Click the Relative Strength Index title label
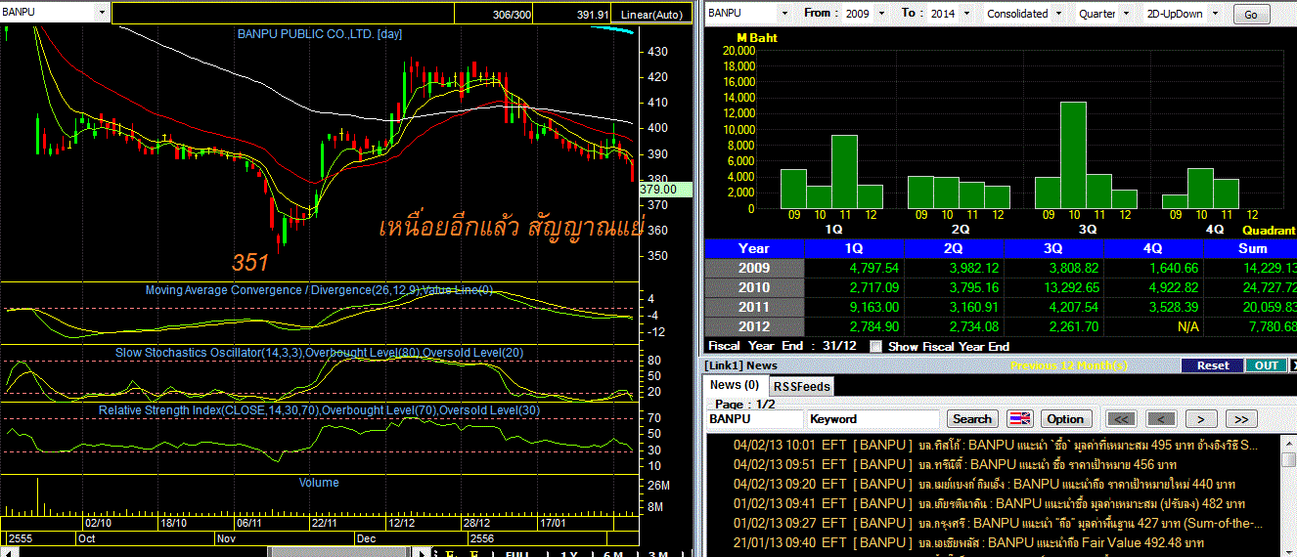 319,410
